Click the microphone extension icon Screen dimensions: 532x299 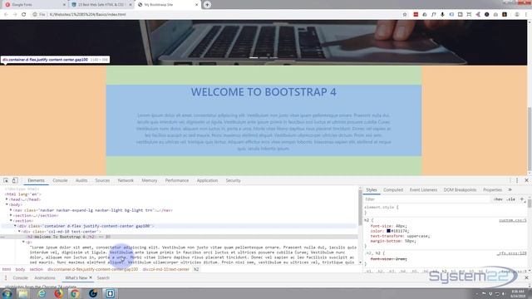[442, 15]
